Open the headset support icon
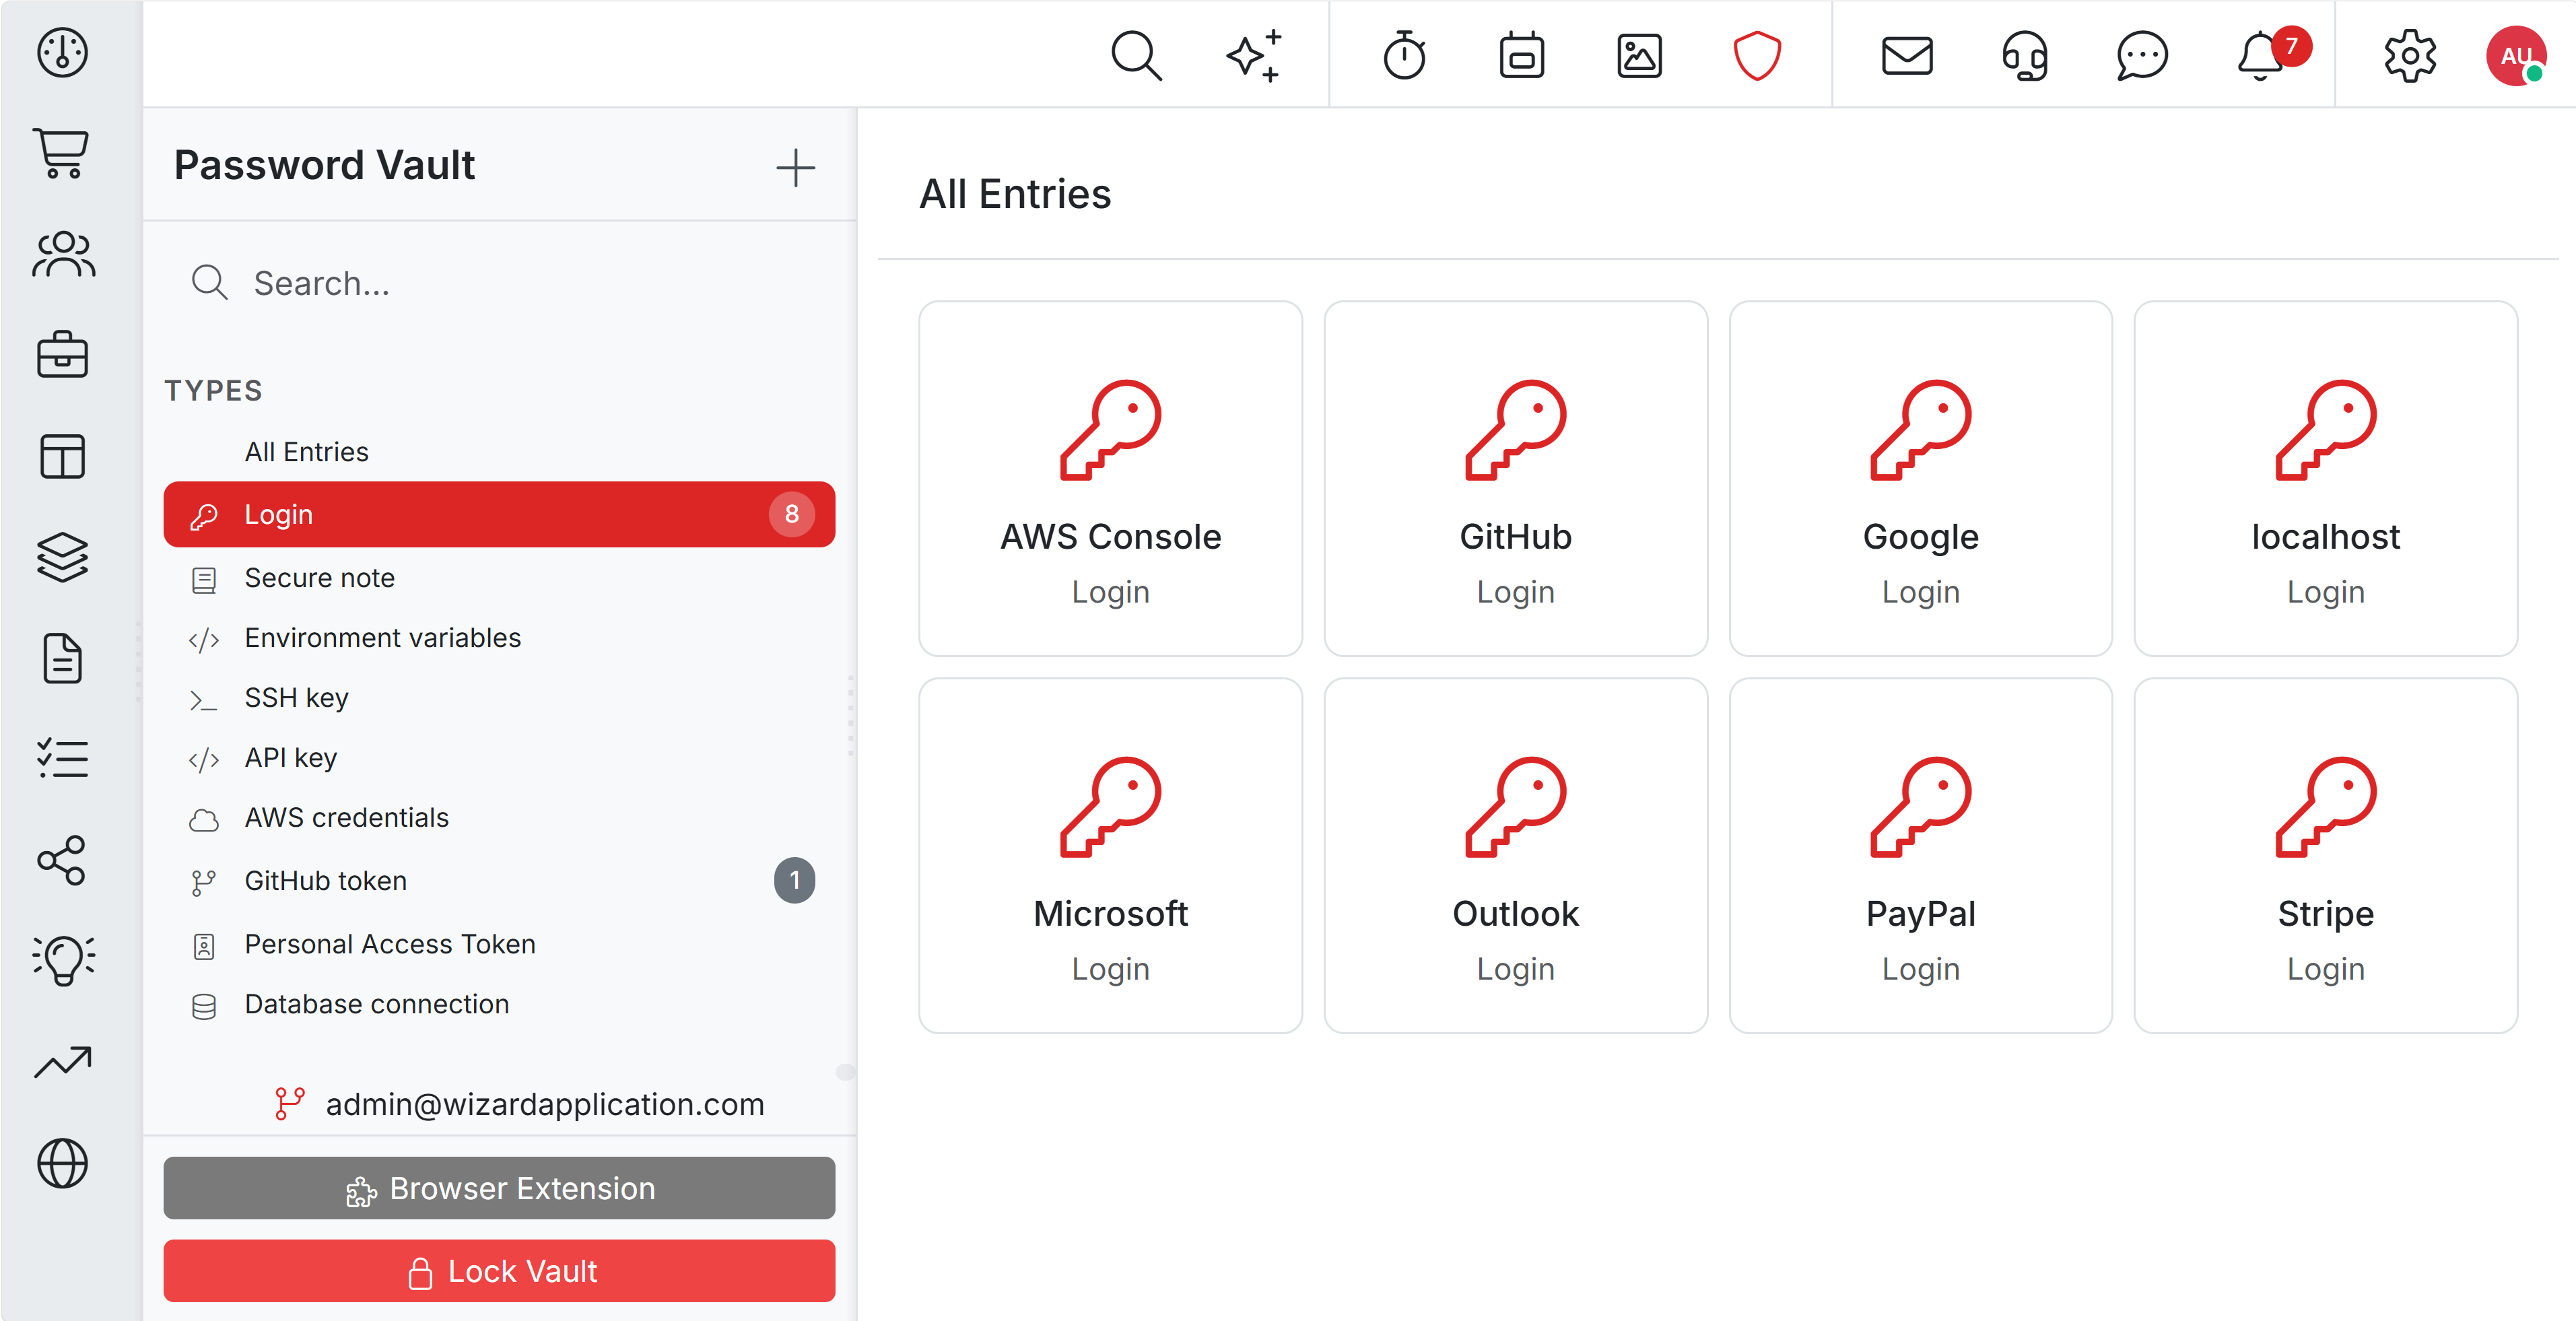 [x=2024, y=55]
